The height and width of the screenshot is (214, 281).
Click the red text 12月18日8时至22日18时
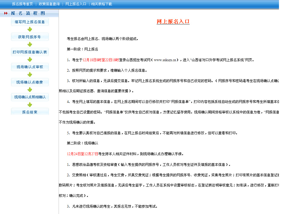(x=101, y=60)
